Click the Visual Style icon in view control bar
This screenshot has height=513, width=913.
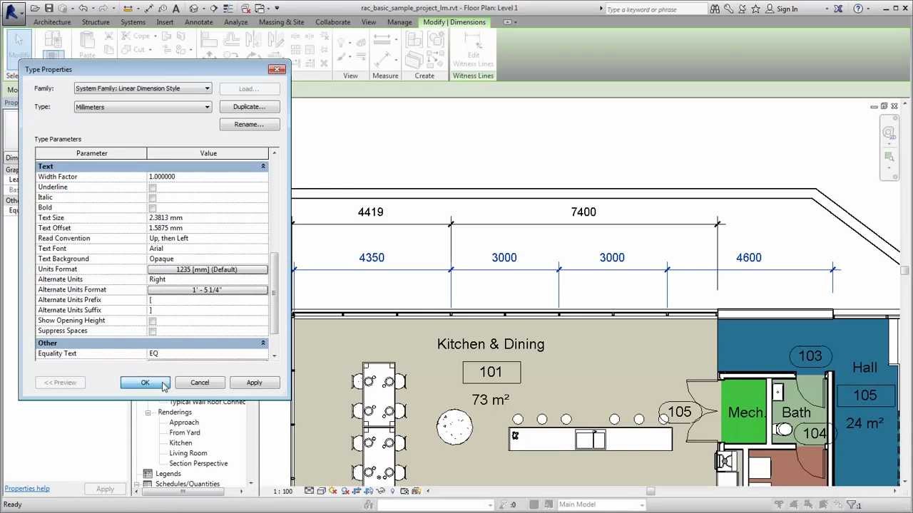point(321,490)
